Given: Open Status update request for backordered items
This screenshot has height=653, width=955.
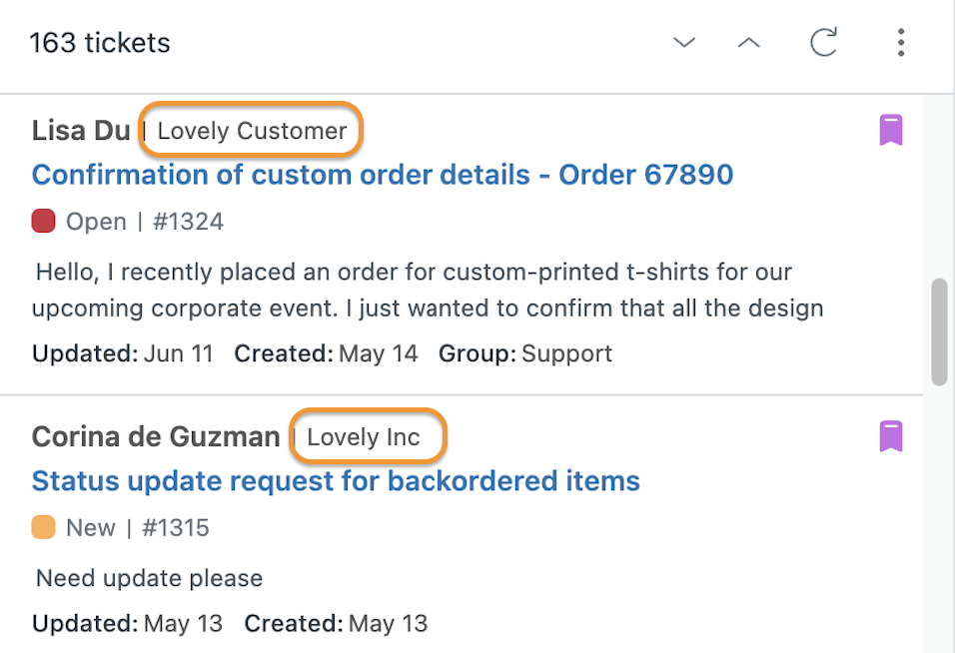Looking at the screenshot, I should (x=336, y=481).
